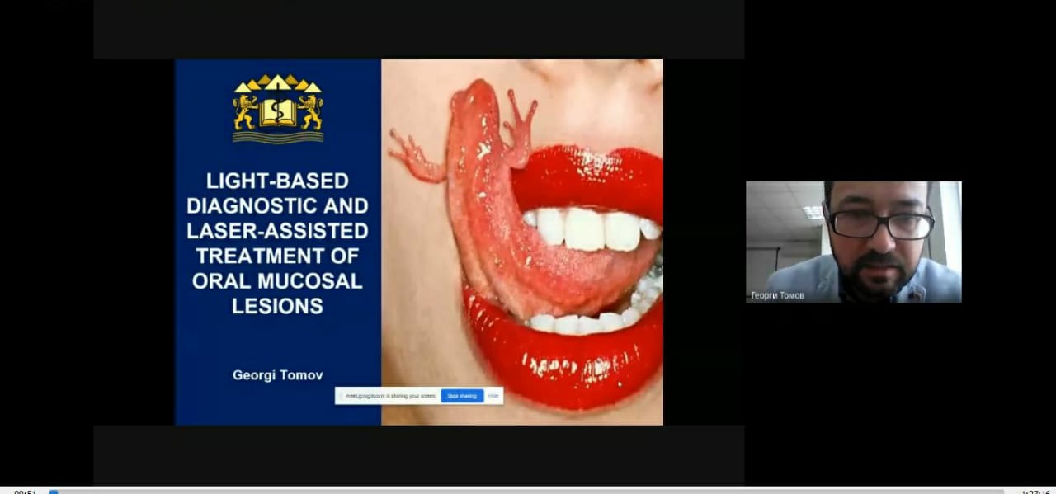Click the dark bar below the shared slide
The height and width of the screenshot is (494, 1056).
(x=418, y=453)
